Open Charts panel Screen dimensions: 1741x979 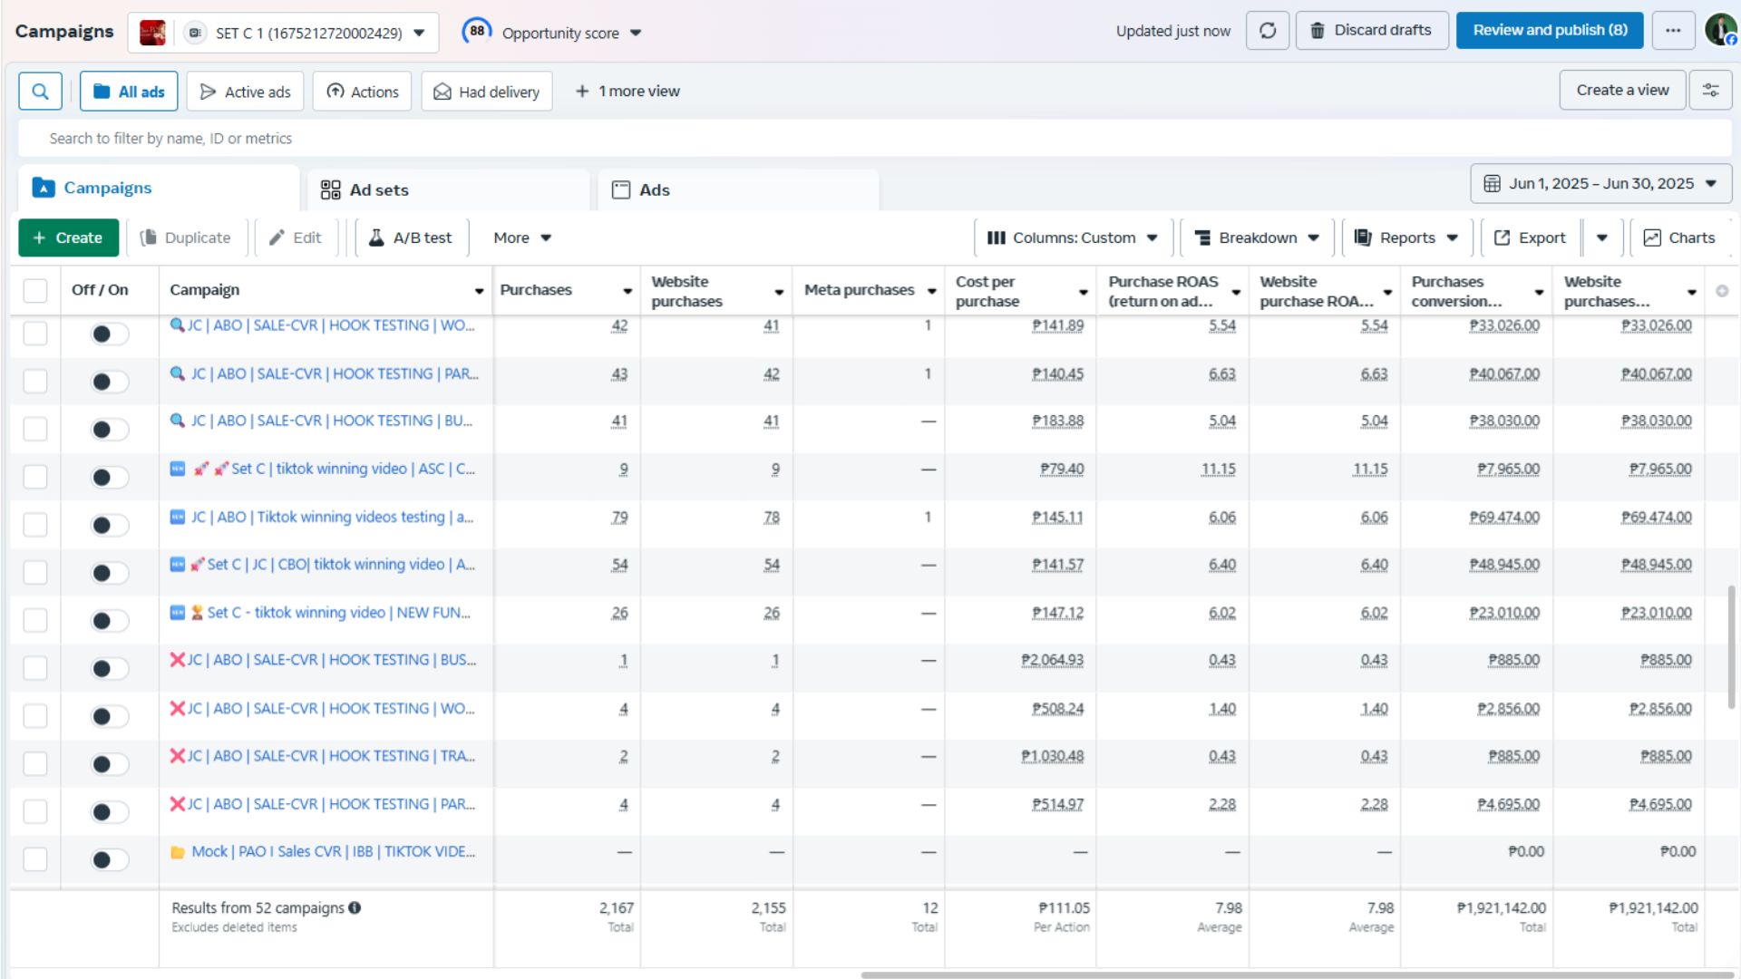[x=1679, y=237]
